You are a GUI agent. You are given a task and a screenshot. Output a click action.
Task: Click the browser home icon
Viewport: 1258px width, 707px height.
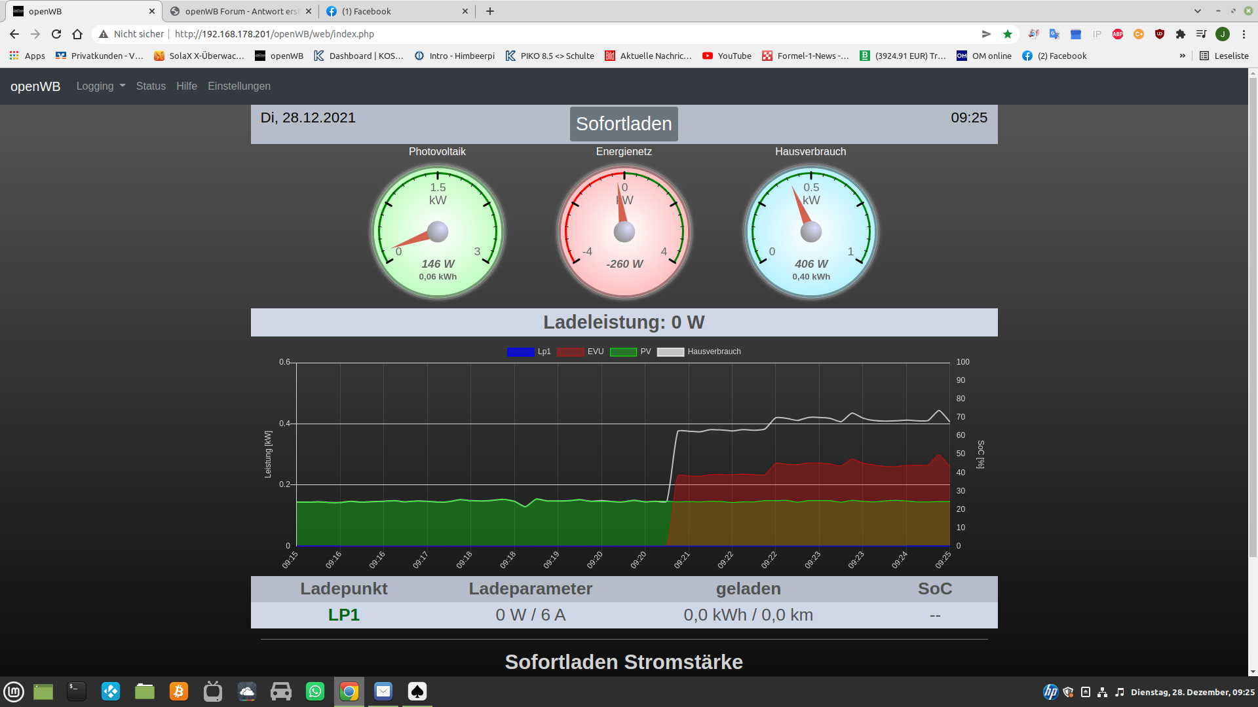click(x=77, y=34)
